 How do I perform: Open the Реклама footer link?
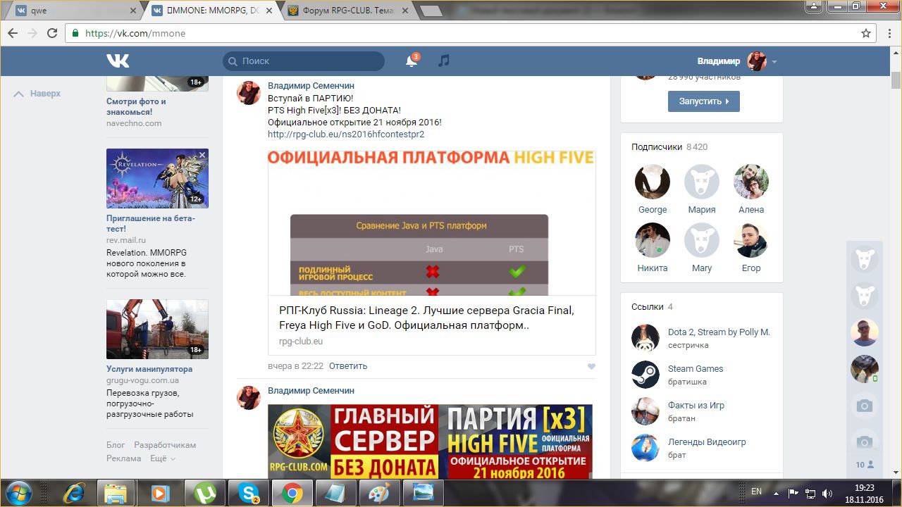pos(124,458)
